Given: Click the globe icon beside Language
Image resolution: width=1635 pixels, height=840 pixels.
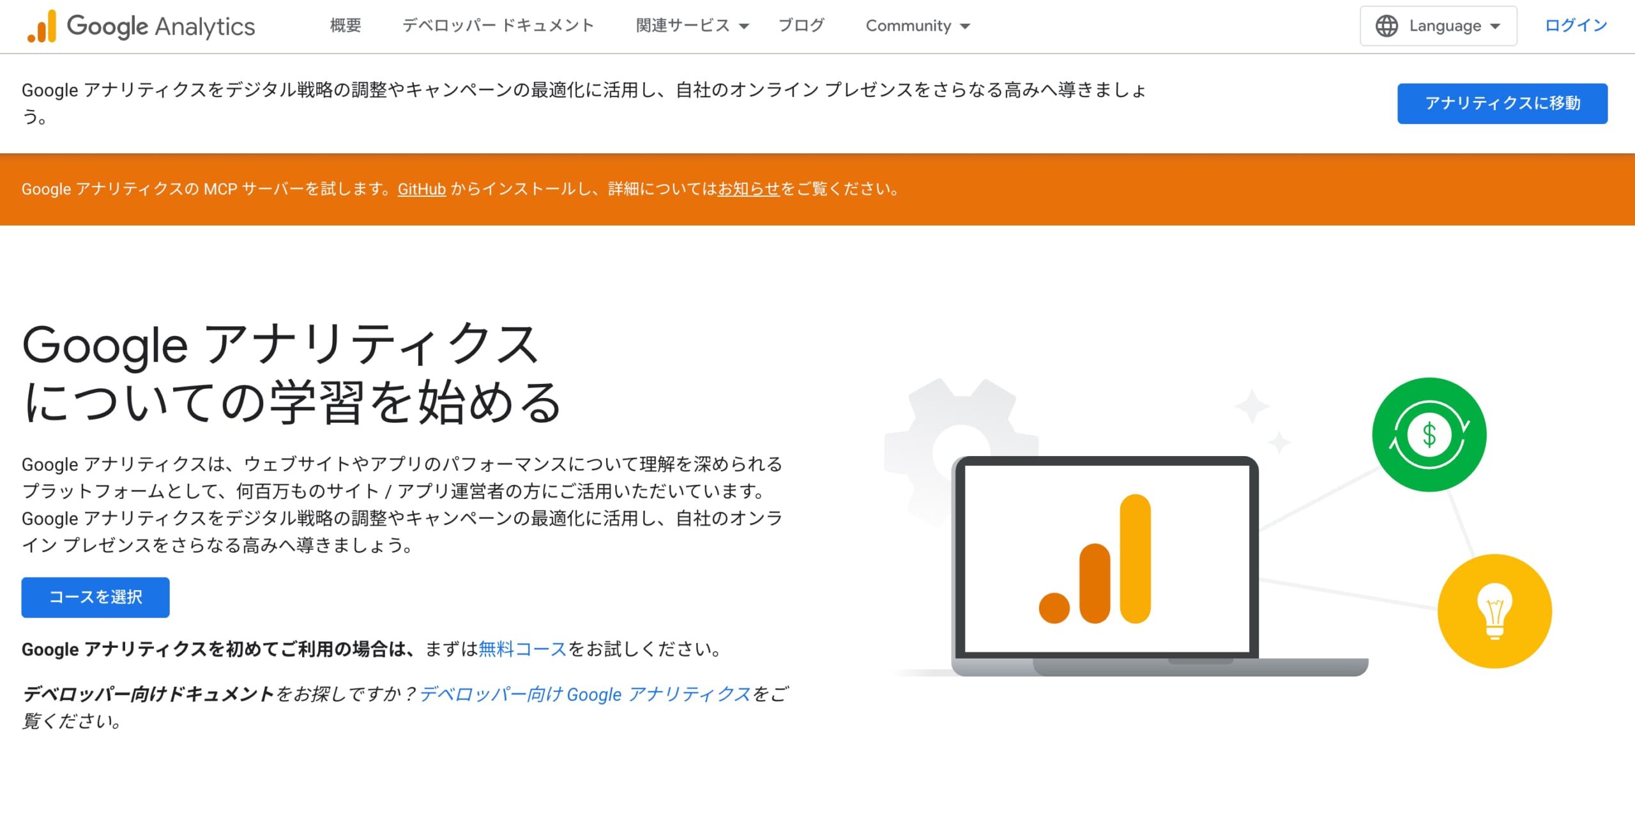Looking at the screenshot, I should click(x=1387, y=26).
